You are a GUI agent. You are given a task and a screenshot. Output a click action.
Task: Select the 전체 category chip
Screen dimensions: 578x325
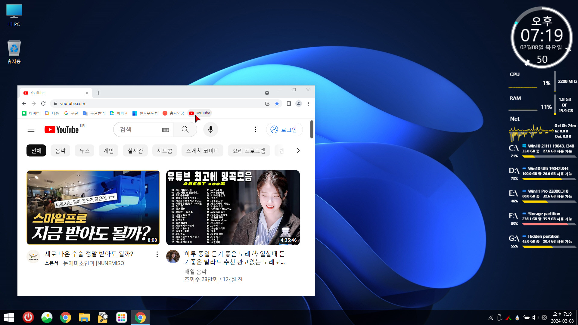point(36,150)
